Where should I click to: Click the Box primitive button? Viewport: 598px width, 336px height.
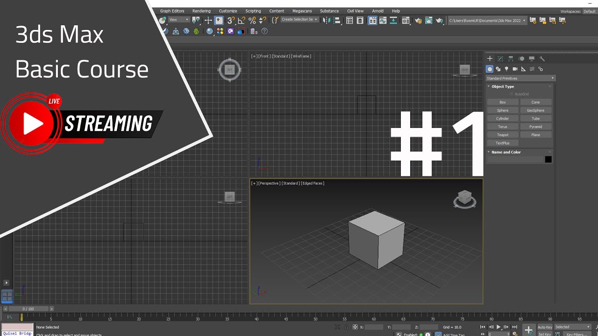tap(503, 102)
